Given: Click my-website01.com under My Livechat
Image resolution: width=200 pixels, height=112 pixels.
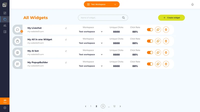Looking at the screenshot, I should [x=35, y=32].
